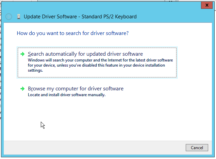Click the circular back arrow button

[x=9, y=17]
